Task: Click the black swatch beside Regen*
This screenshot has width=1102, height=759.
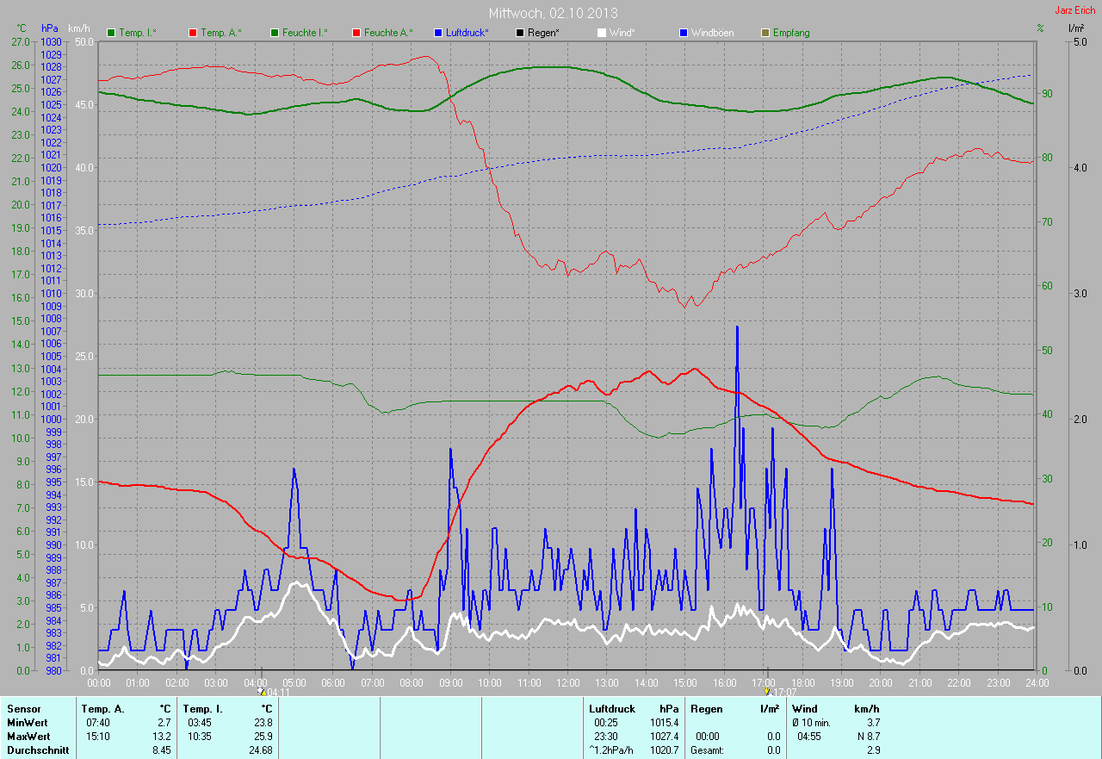Action: [x=520, y=33]
